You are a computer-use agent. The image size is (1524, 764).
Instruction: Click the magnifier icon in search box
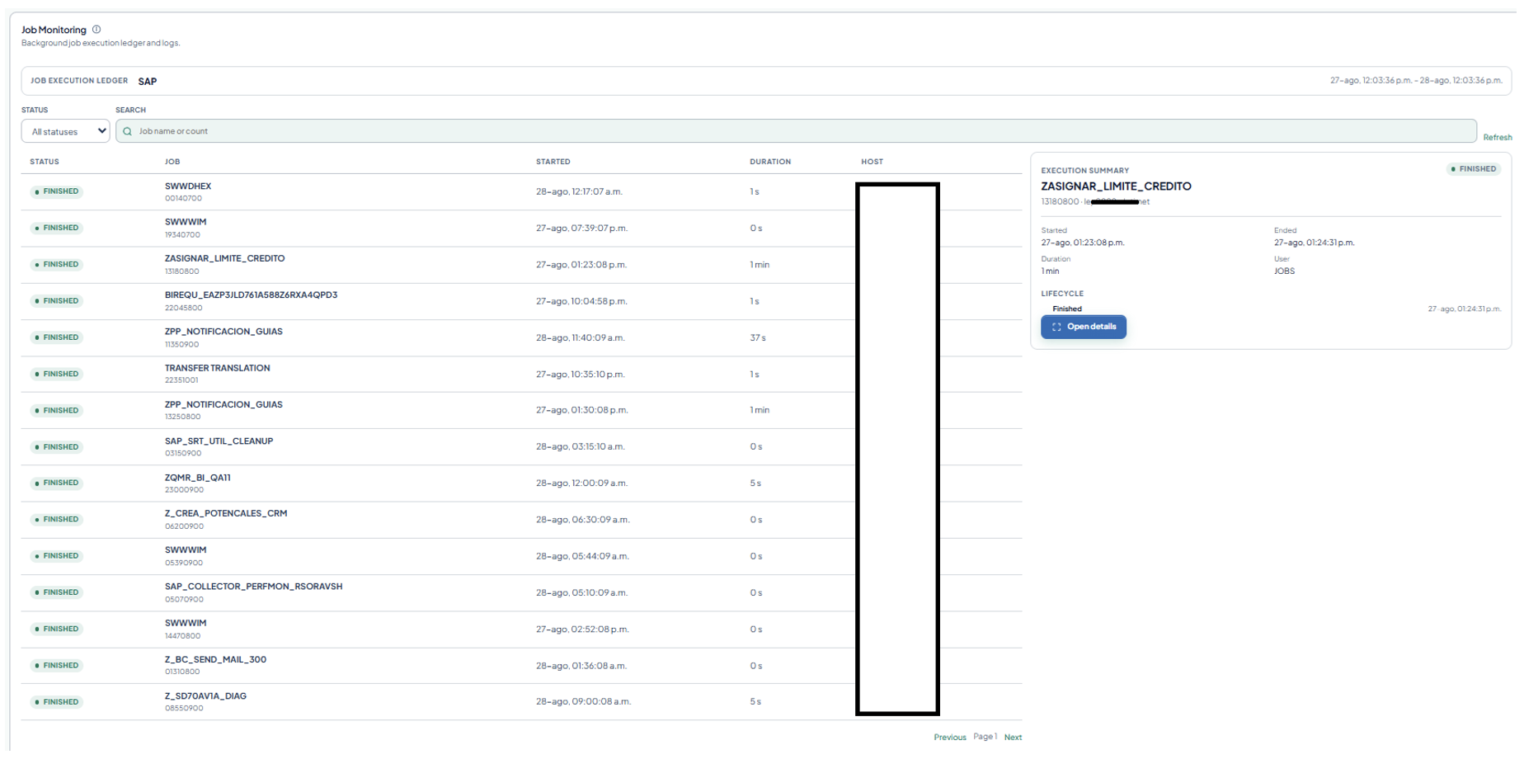tap(128, 131)
